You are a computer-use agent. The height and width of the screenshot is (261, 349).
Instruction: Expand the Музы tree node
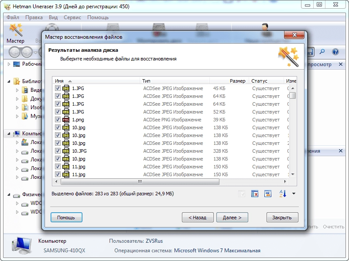click(x=17, y=116)
